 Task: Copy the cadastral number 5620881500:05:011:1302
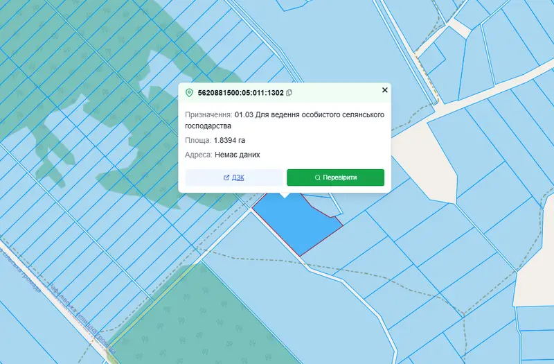(x=289, y=93)
